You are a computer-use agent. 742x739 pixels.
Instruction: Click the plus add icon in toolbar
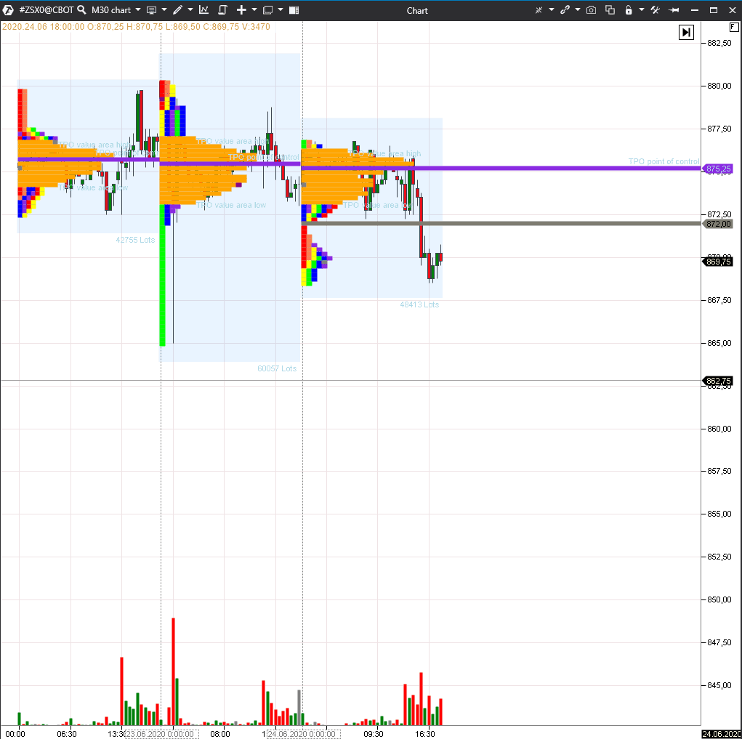(241, 10)
